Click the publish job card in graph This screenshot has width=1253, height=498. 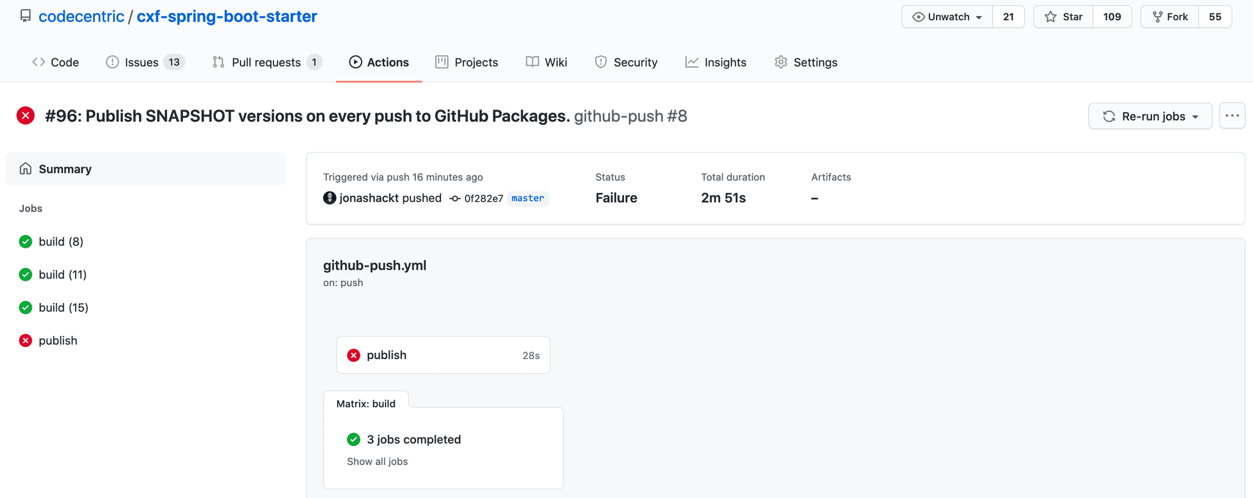click(x=443, y=355)
